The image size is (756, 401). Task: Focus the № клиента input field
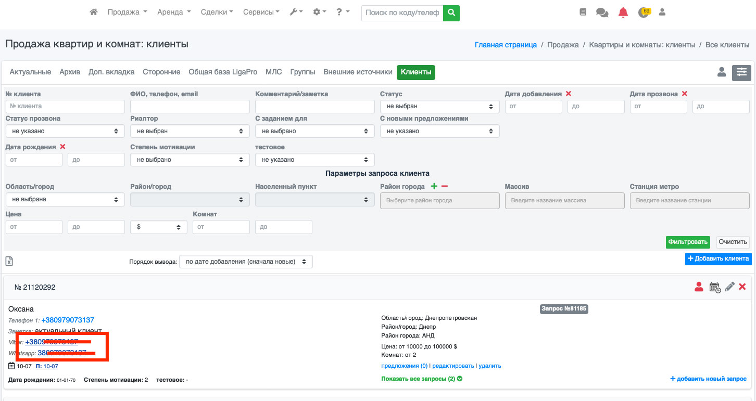65,107
